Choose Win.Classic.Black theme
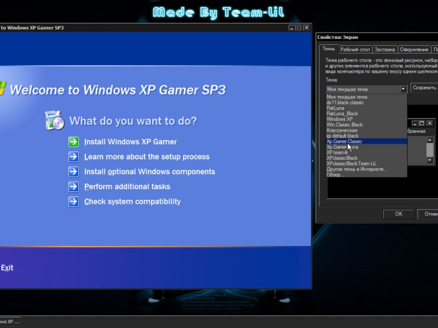This screenshot has height=328, width=438. coord(366,125)
